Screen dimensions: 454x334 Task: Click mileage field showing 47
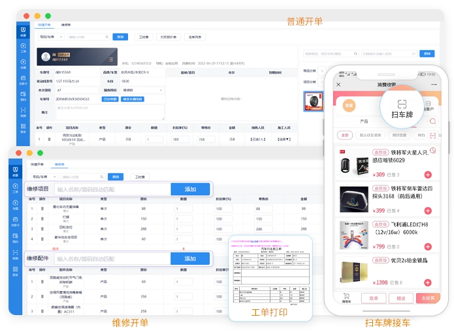[x=77, y=90]
